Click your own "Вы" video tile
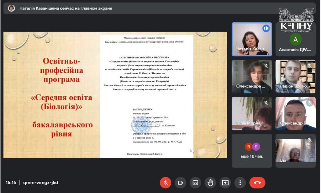Screen dimensions: 321x193 [x=295, y=151]
